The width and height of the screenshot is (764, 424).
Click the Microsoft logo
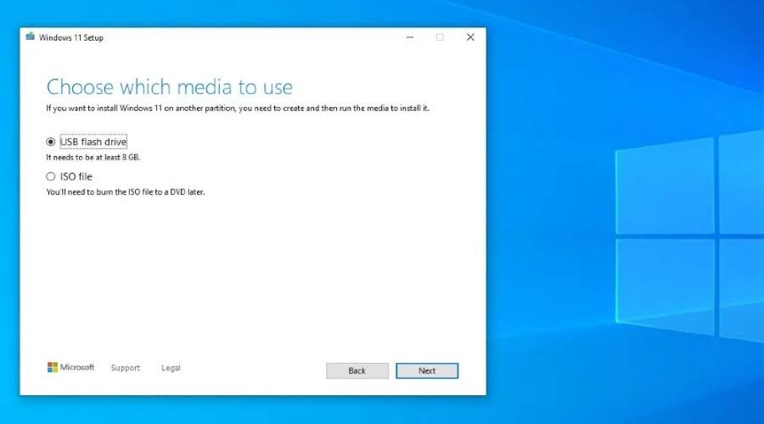(x=70, y=367)
